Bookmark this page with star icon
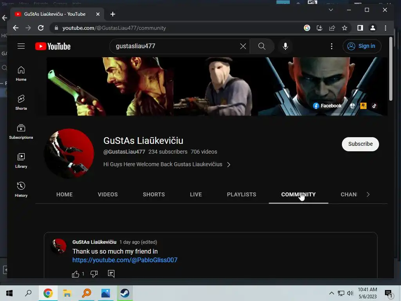The height and width of the screenshot is (301, 401). tap(345, 28)
